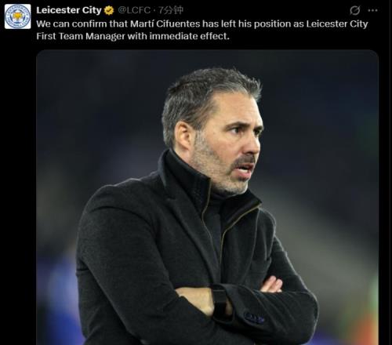Image resolution: width=392 pixels, height=345 pixels.
Task: Click the wristwatch in the photo
Action: pyautogui.click(x=220, y=300)
